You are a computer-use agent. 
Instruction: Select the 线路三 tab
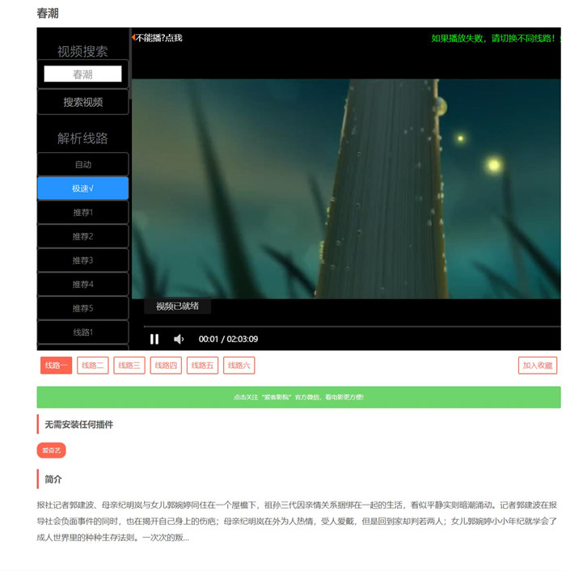pyautogui.click(x=129, y=366)
